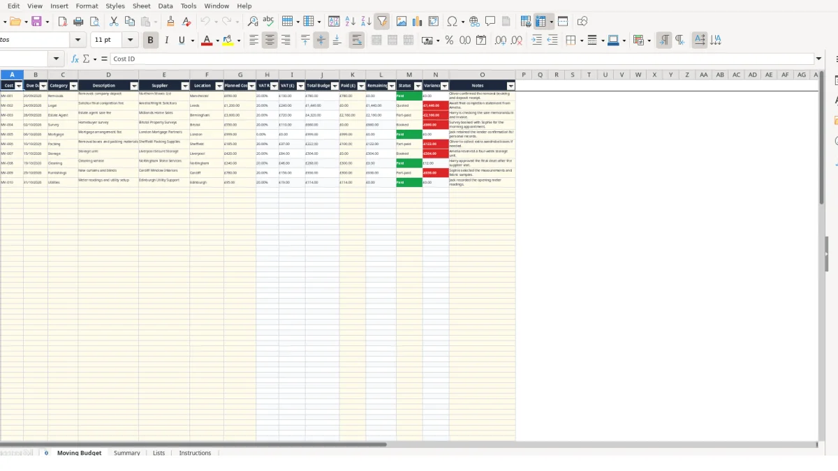The width and height of the screenshot is (838, 471).
Task: Open the Draw Functions shapes icon
Action: pyautogui.click(x=582, y=22)
